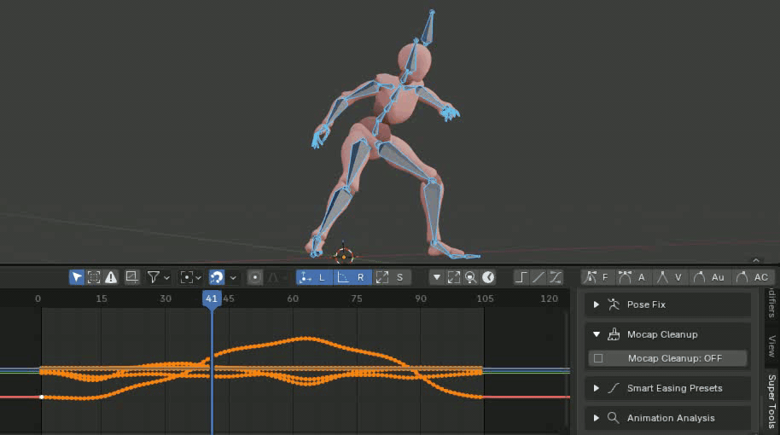Image resolution: width=780 pixels, height=435 pixels.
Task: Toggle proportional editing circle icon
Action: [254, 277]
